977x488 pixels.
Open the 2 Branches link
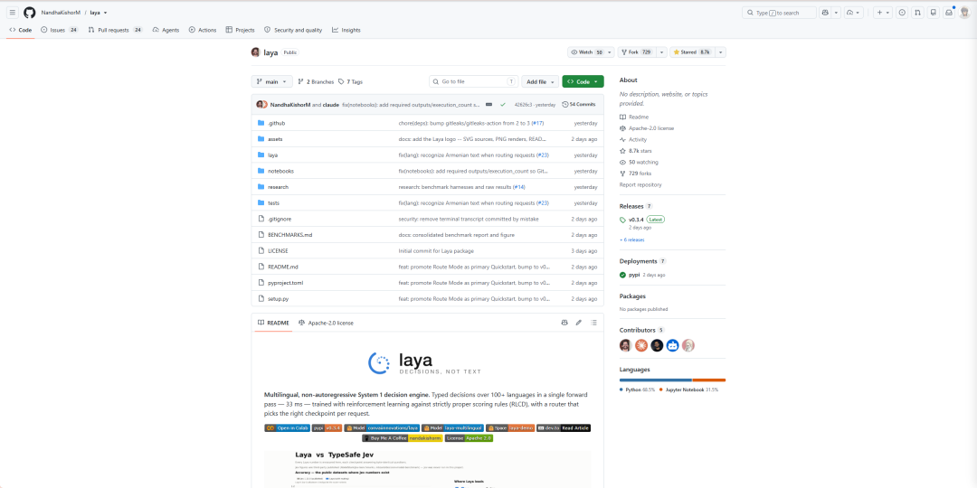pyautogui.click(x=316, y=81)
